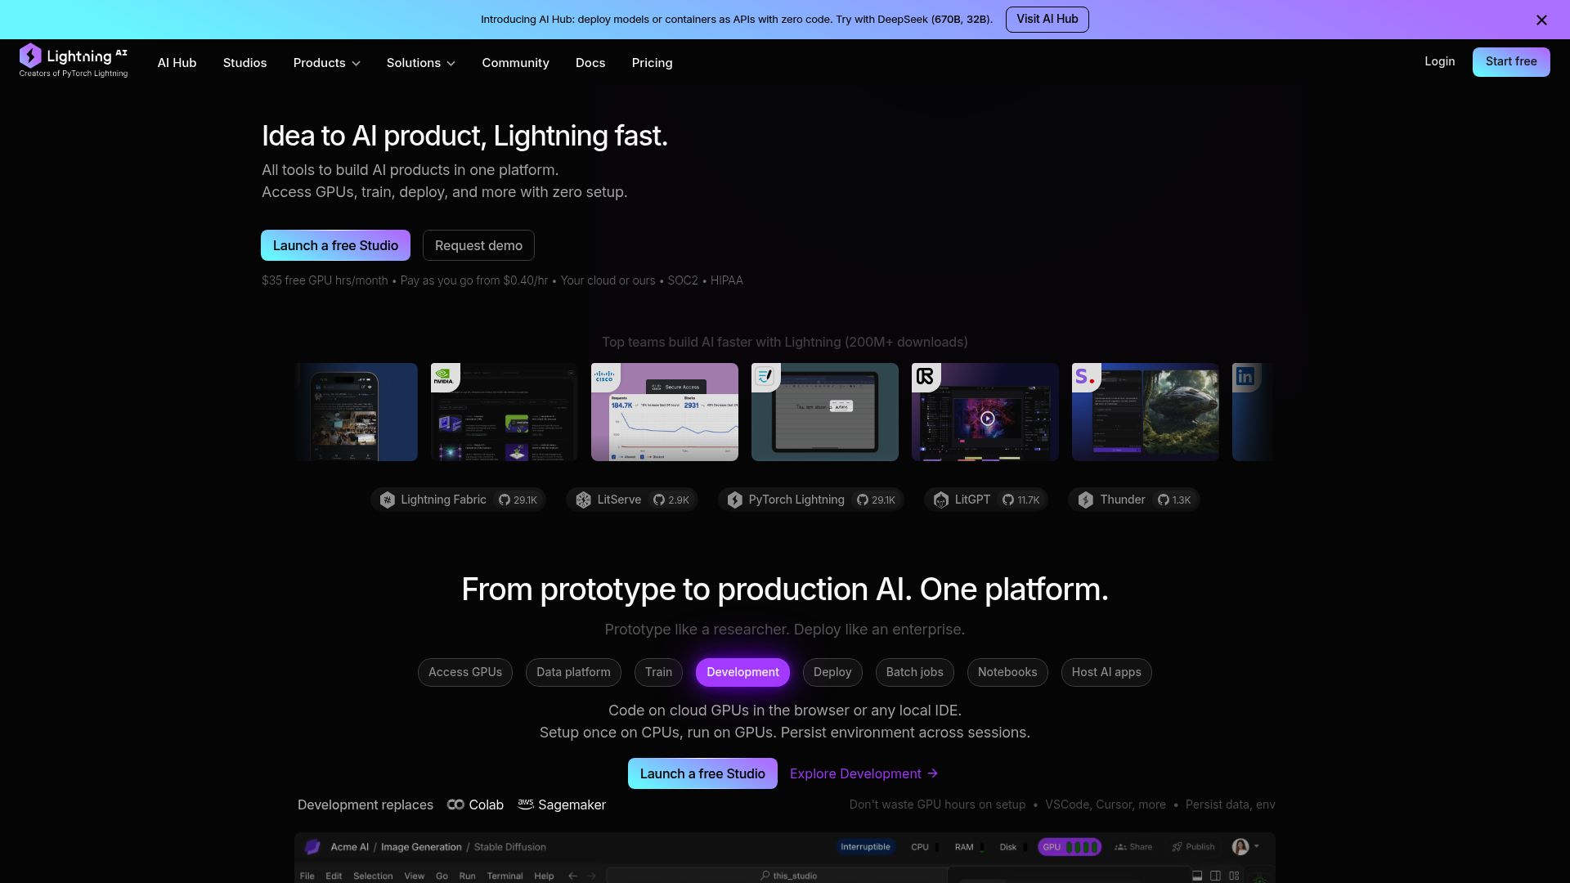Click the GPU usage indicator

pyautogui.click(x=1070, y=847)
